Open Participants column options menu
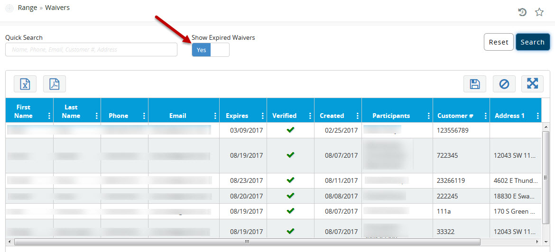Viewport: 555px width, 252px height. coord(429,116)
